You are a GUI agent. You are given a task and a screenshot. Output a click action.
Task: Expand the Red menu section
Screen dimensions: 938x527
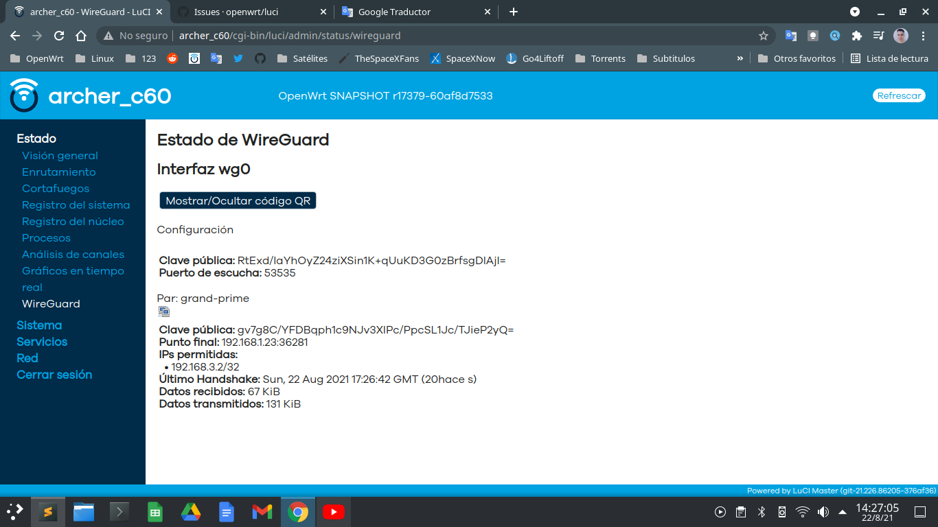[27, 358]
